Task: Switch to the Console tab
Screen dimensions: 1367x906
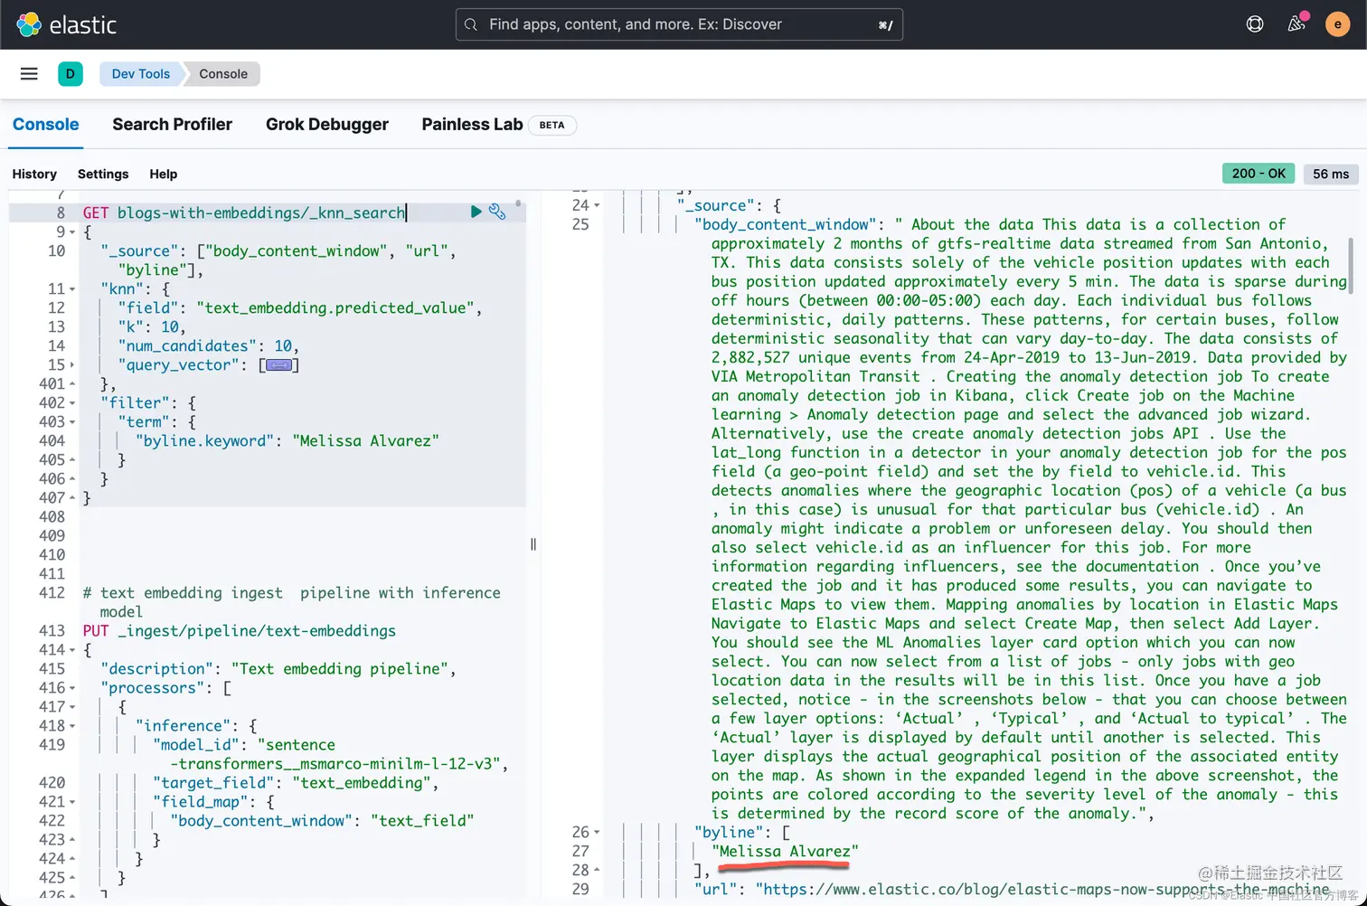Action: (x=46, y=125)
